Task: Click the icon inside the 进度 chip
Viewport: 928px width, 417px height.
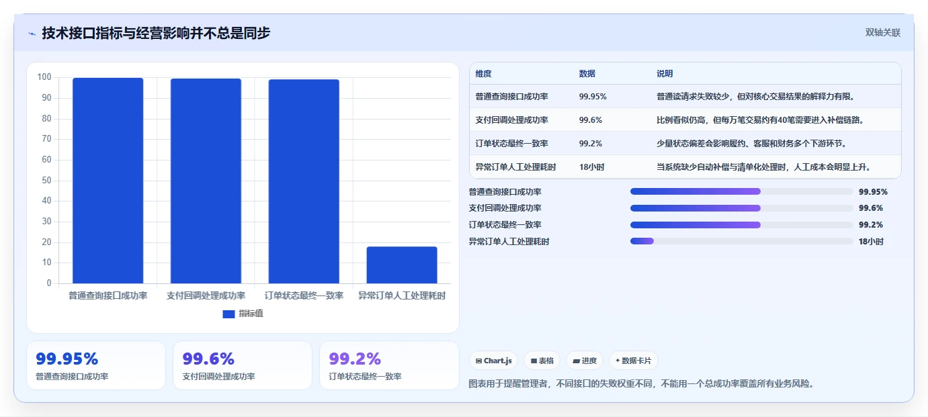Action: tap(576, 361)
